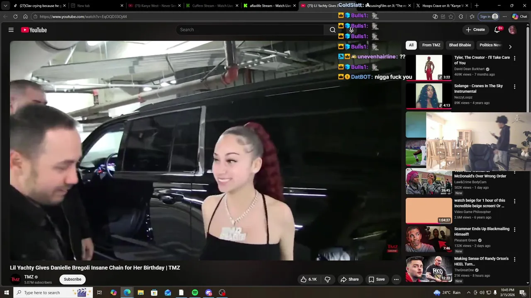
Task: Open the browser home page
Action: 25,17
